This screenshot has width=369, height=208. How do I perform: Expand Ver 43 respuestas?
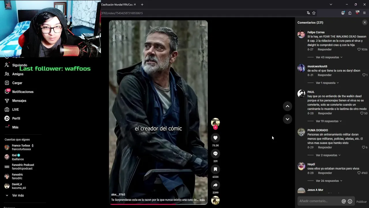(329, 57)
